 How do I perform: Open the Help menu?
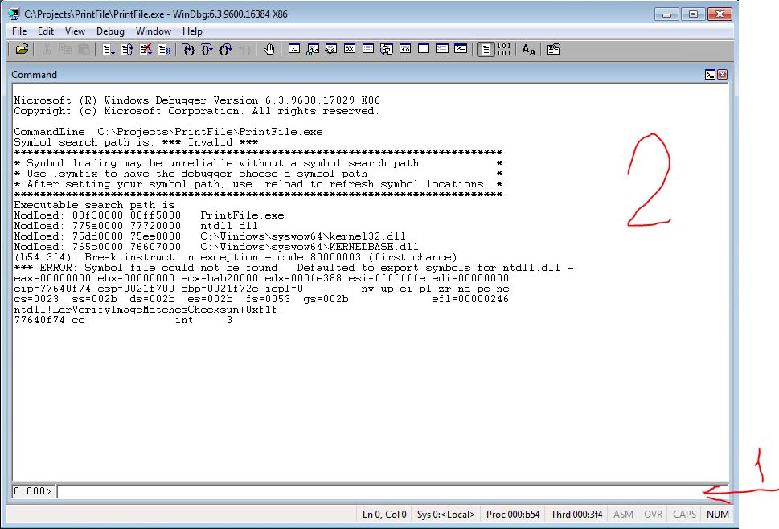coord(192,31)
